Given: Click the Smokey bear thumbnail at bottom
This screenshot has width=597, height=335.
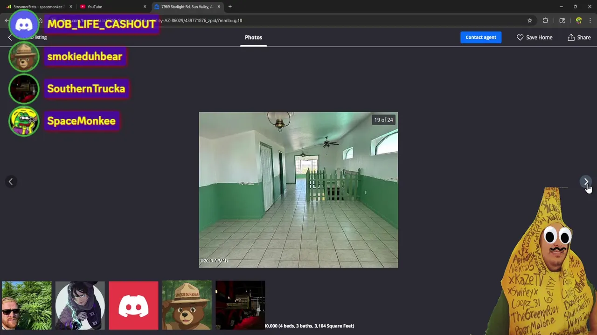Looking at the screenshot, I should (x=187, y=305).
